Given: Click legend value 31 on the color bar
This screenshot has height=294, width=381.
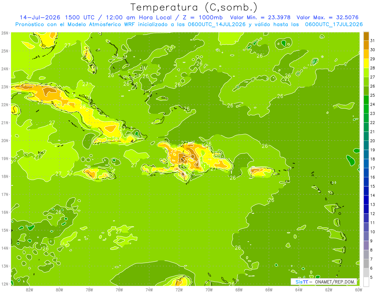Looking at the screenshot, I should [372, 41].
